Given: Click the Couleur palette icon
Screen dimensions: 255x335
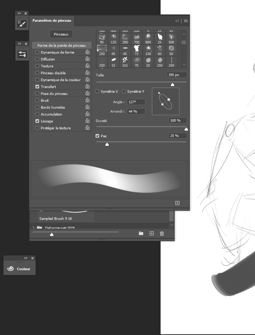Looking at the screenshot, I should (10, 269).
